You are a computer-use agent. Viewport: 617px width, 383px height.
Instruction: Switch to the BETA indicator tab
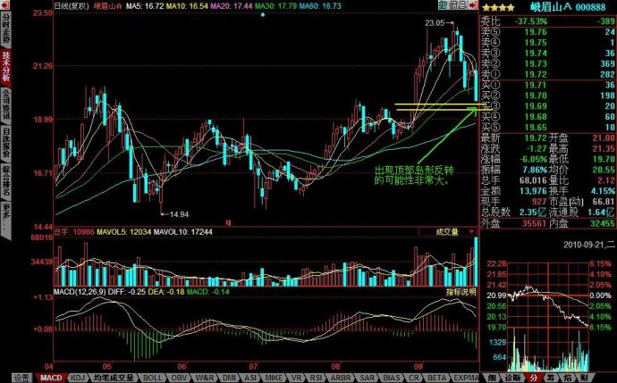point(436,378)
